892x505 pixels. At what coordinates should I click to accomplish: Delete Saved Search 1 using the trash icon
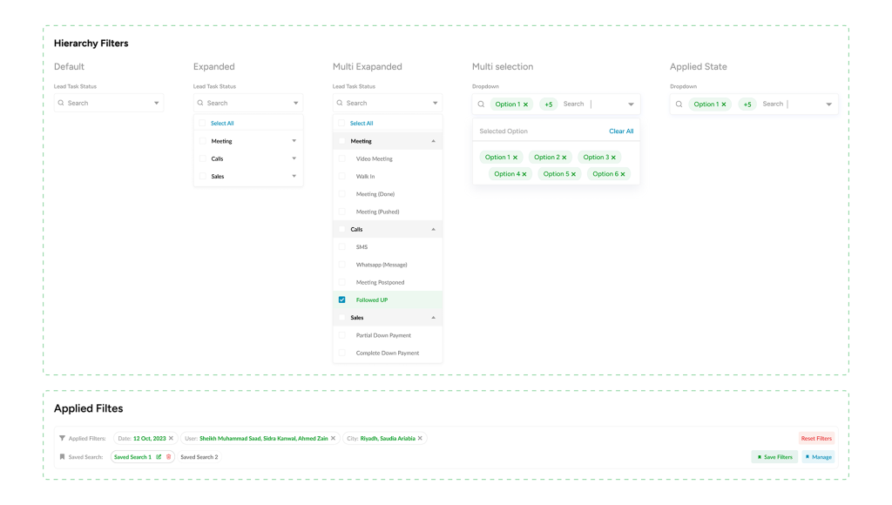tap(169, 457)
